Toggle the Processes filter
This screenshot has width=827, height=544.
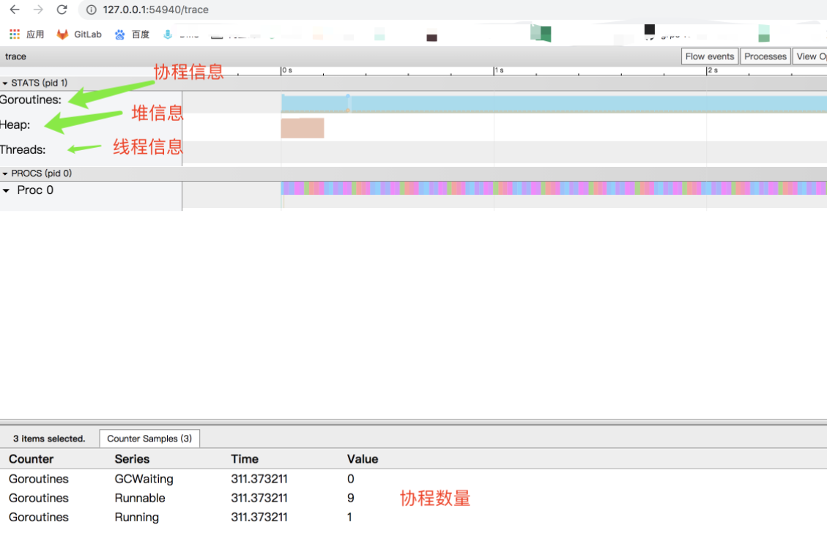(x=765, y=56)
